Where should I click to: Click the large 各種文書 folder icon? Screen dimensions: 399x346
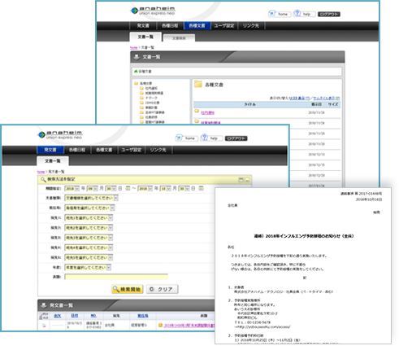[x=198, y=84]
